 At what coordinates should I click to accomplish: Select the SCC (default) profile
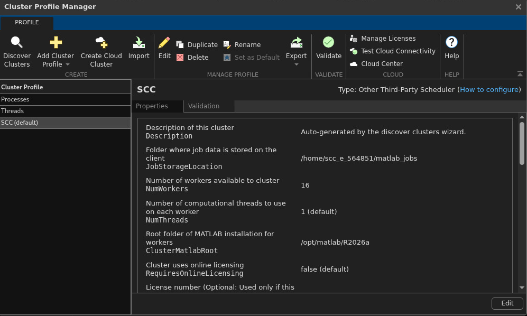[x=65, y=123]
